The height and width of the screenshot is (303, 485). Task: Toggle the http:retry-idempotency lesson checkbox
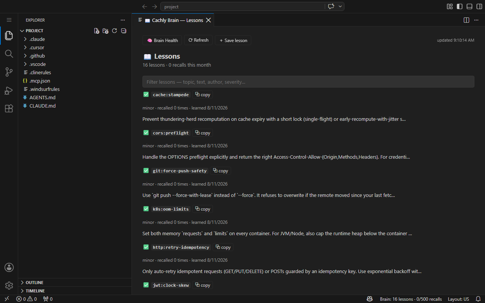[x=146, y=247]
